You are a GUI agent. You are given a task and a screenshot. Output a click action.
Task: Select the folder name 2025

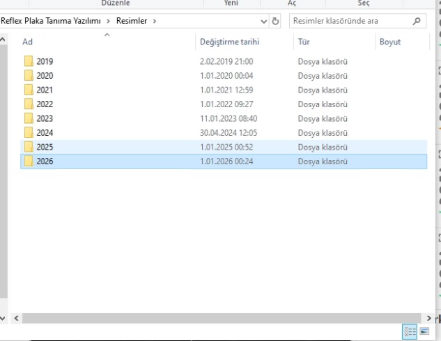point(45,147)
